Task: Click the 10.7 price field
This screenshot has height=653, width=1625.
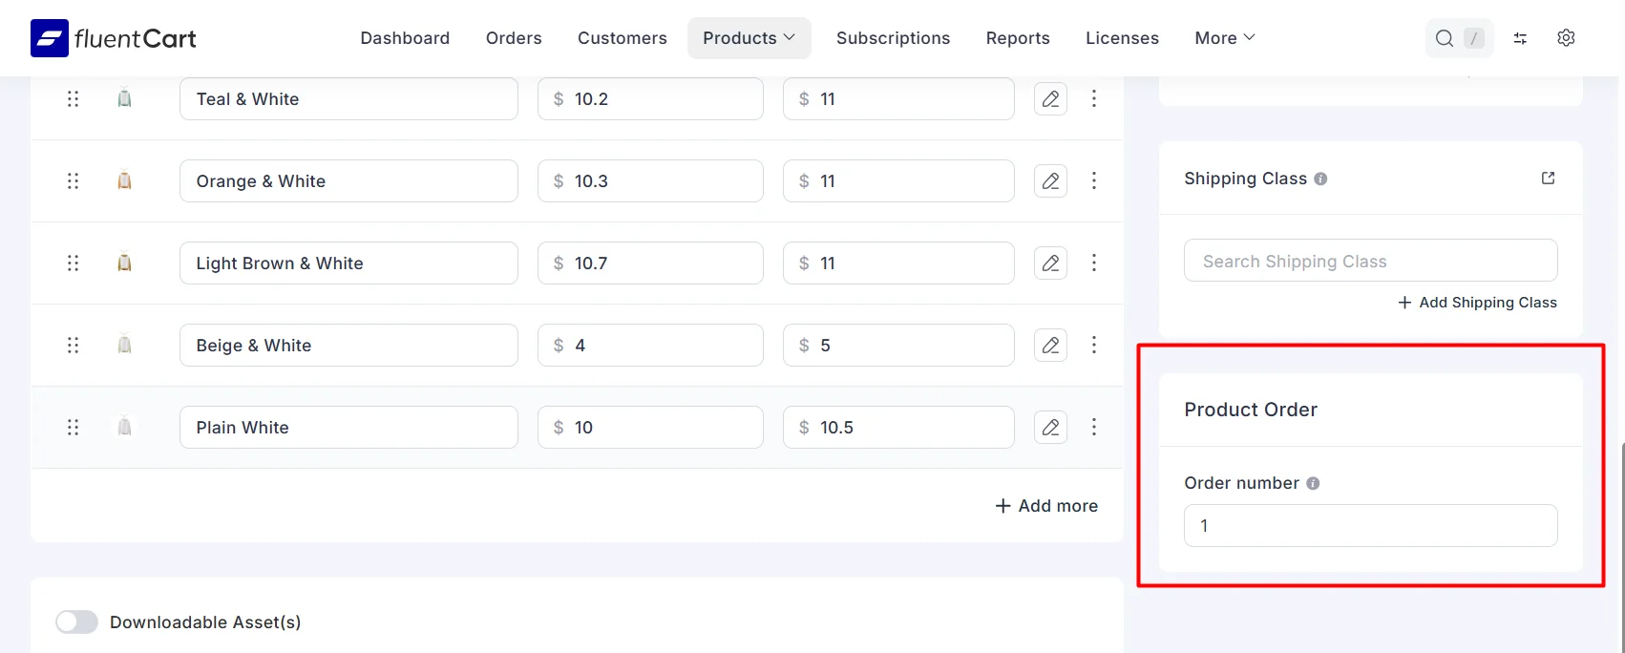Action: pos(650,263)
